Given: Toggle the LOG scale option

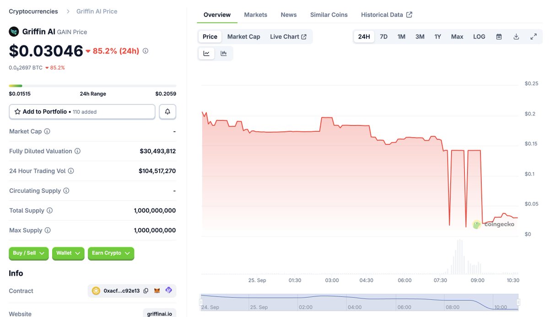Looking at the screenshot, I should (479, 37).
